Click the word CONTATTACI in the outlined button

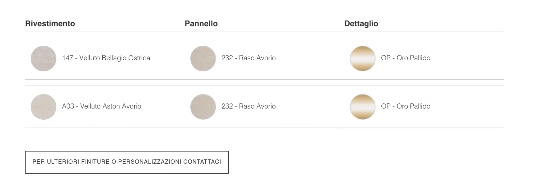click(202, 162)
